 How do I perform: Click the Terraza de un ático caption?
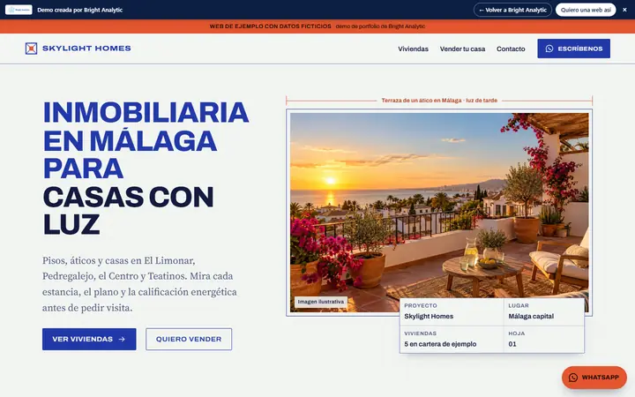[x=439, y=101]
